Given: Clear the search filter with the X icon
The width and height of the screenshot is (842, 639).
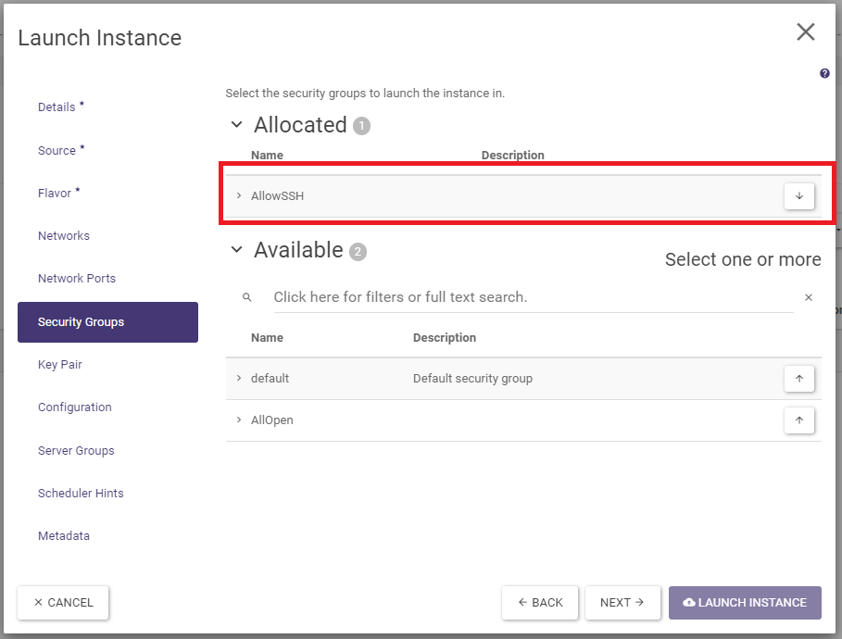Looking at the screenshot, I should click(x=808, y=297).
